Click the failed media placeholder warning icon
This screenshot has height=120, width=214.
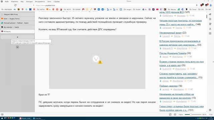(x=100, y=62)
